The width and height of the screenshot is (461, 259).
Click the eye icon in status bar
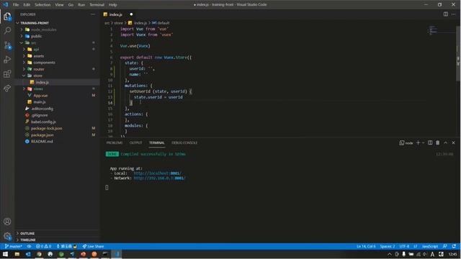coord(29,246)
